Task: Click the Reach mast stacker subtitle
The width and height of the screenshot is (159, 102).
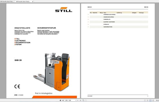Action: (x=43, y=30)
